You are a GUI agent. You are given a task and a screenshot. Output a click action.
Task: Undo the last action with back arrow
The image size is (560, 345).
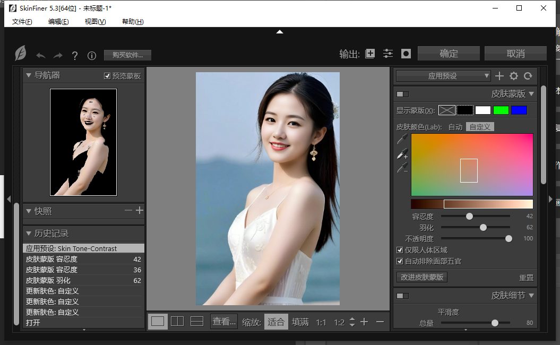tap(41, 55)
